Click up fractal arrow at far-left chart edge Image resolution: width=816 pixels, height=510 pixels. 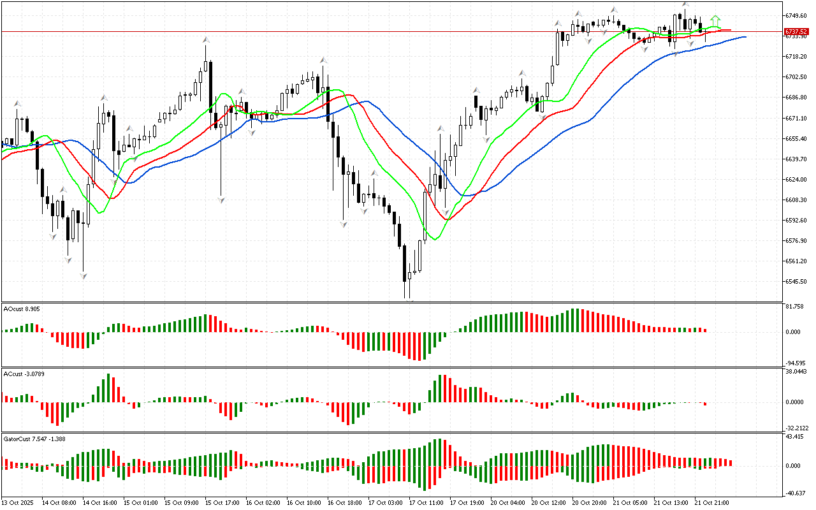pyautogui.click(x=18, y=103)
